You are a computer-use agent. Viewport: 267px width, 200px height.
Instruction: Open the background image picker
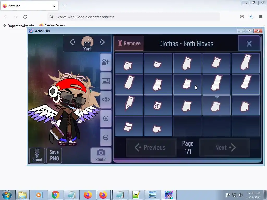coord(106,81)
